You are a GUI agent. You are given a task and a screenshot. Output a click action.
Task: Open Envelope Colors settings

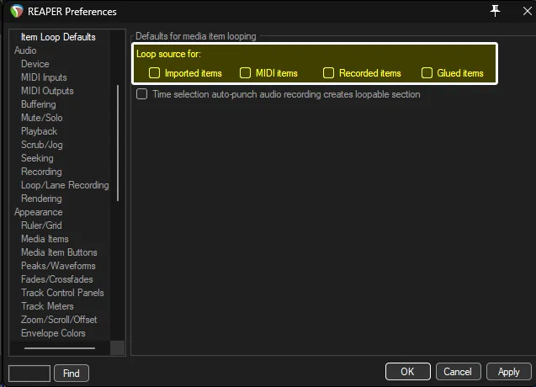pyautogui.click(x=53, y=333)
